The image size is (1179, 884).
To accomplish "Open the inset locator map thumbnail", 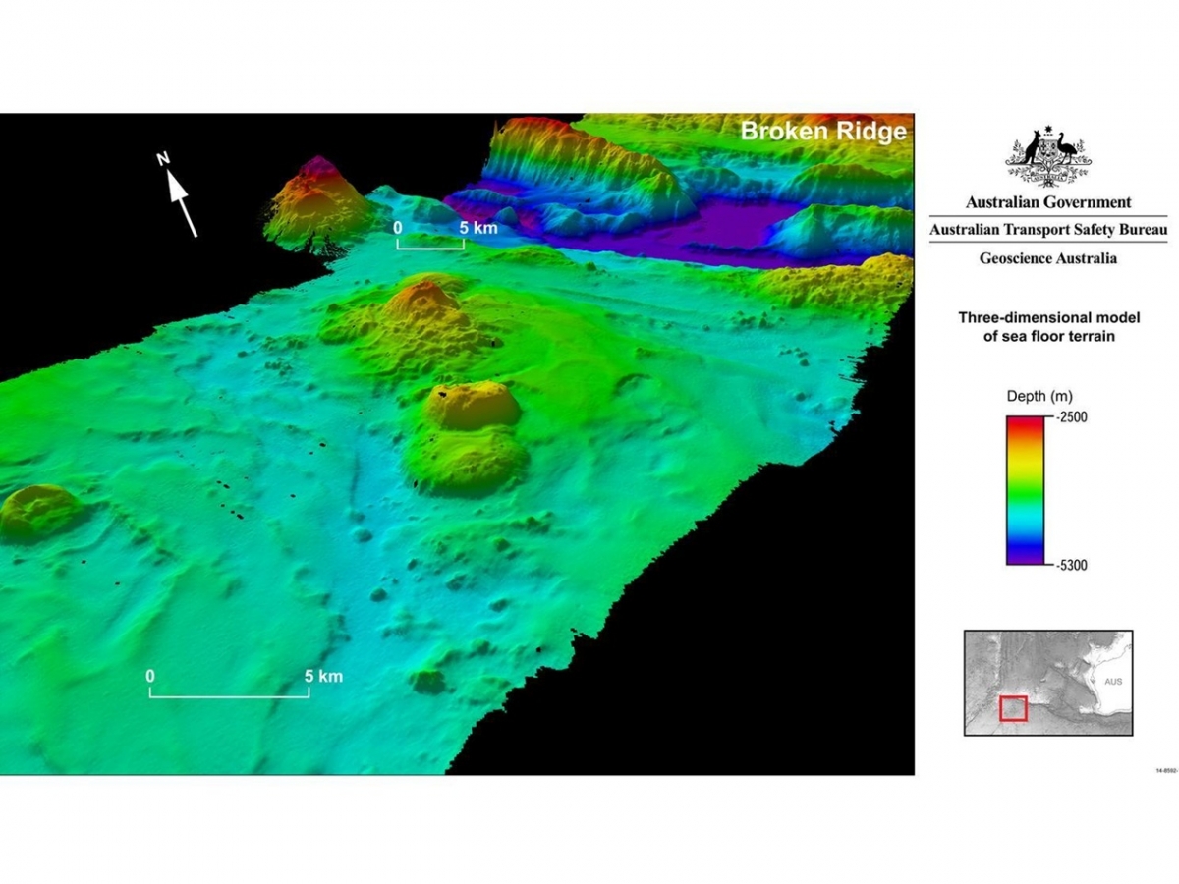I will click(1047, 683).
